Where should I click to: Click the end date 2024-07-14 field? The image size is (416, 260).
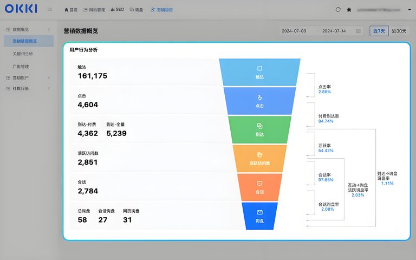tap(334, 31)
